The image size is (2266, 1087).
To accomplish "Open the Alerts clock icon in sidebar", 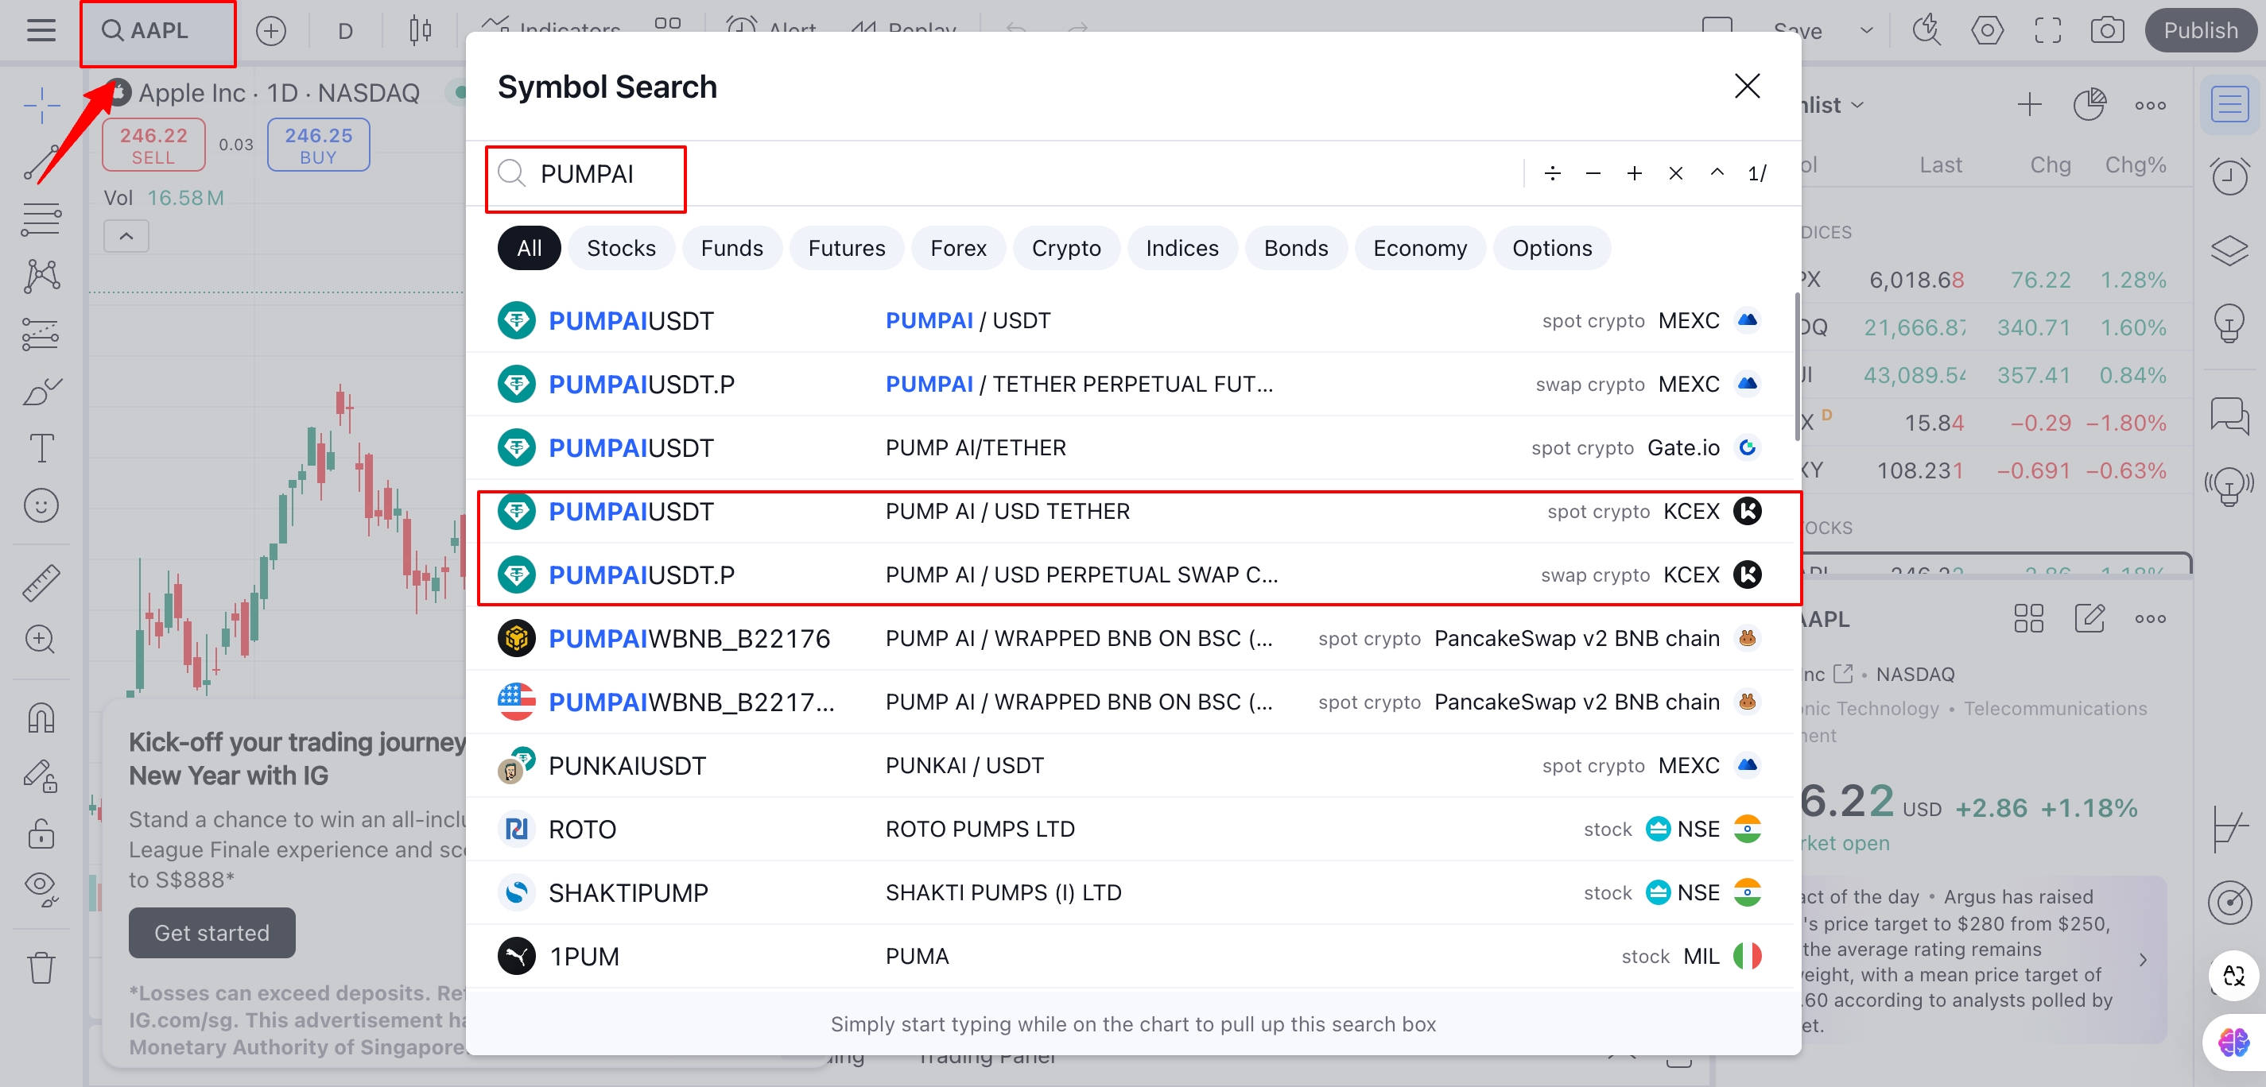I will click(2230, 175).
